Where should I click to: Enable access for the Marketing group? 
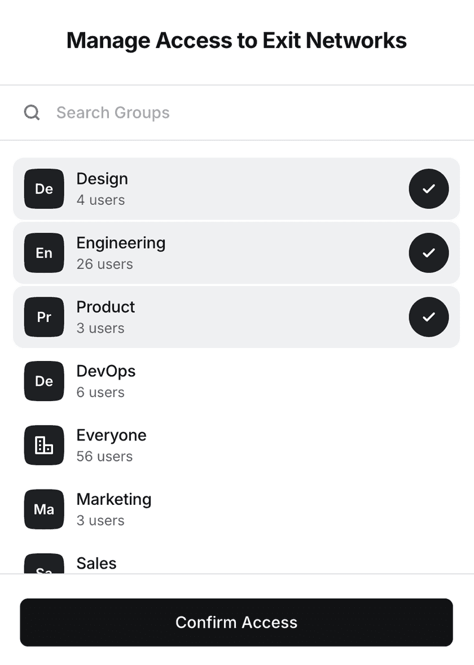[237, 509]
